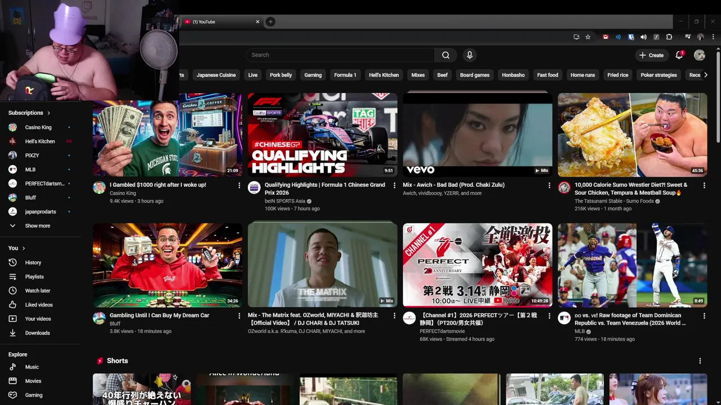Open options for PERFECT darts stream

coord(549,316)
